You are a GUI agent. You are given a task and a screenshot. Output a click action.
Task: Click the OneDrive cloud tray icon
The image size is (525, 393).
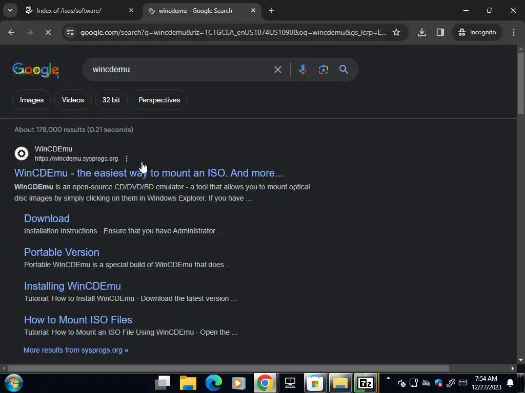pos(426,383)
